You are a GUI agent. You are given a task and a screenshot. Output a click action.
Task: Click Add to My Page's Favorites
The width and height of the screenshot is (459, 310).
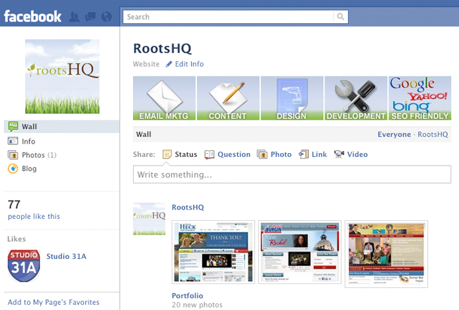(x=54, y=302)
